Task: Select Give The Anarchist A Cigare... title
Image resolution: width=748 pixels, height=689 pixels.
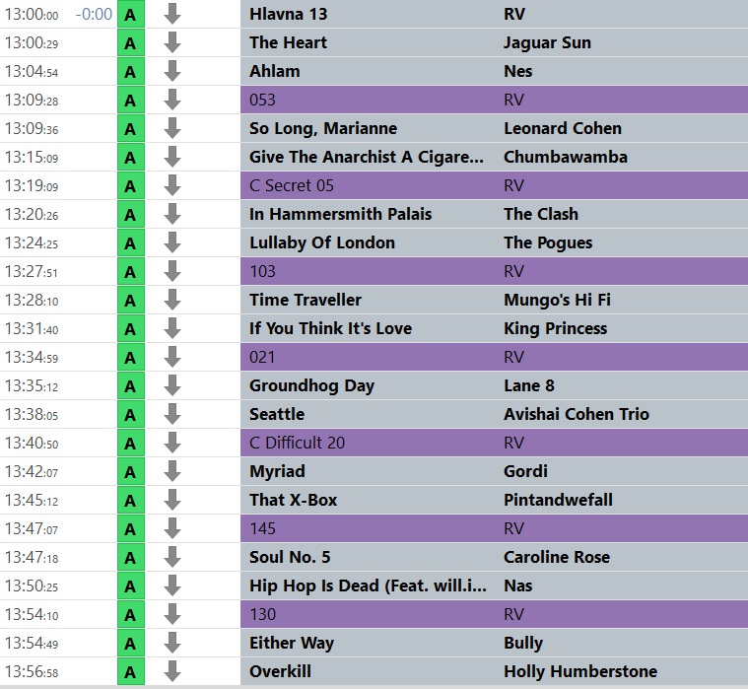Action: (x=366, y=157)
